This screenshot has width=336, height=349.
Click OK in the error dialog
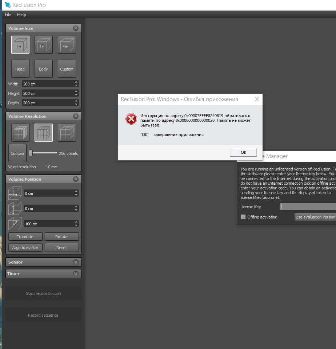[x=243, y=152]
